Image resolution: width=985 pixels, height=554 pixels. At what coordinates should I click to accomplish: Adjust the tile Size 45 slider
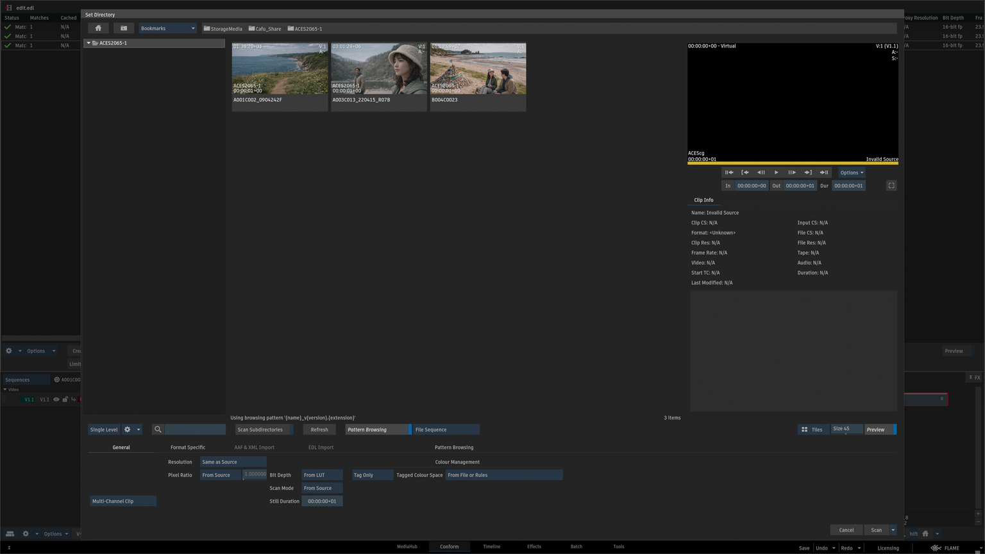(x=846, y=430)
